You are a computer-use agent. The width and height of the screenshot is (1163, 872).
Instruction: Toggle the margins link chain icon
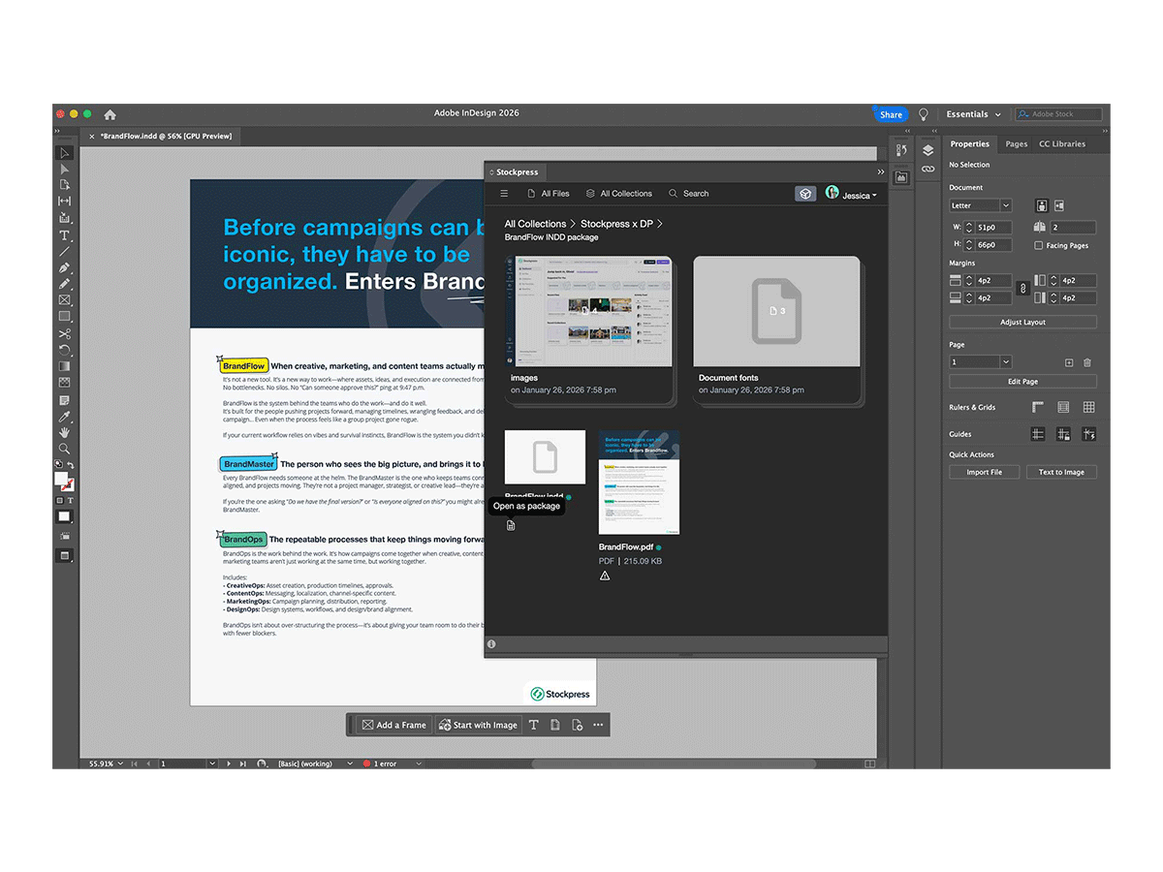[1023, 289]
